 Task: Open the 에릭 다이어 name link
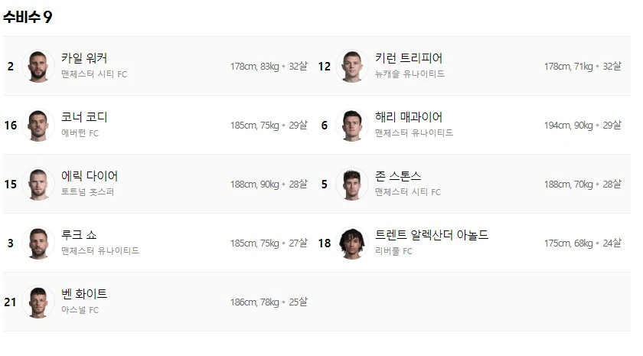pyautogui.click(x=89, y=176)
